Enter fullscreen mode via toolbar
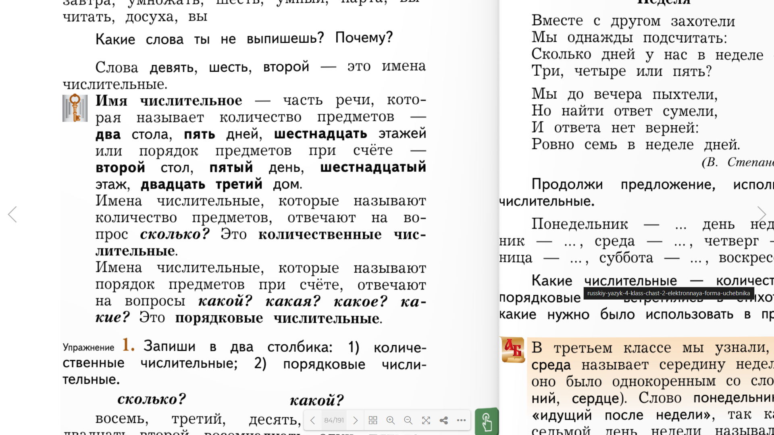Image resolution: width=774 pixels, height=435 pixels. coord(426,420)
